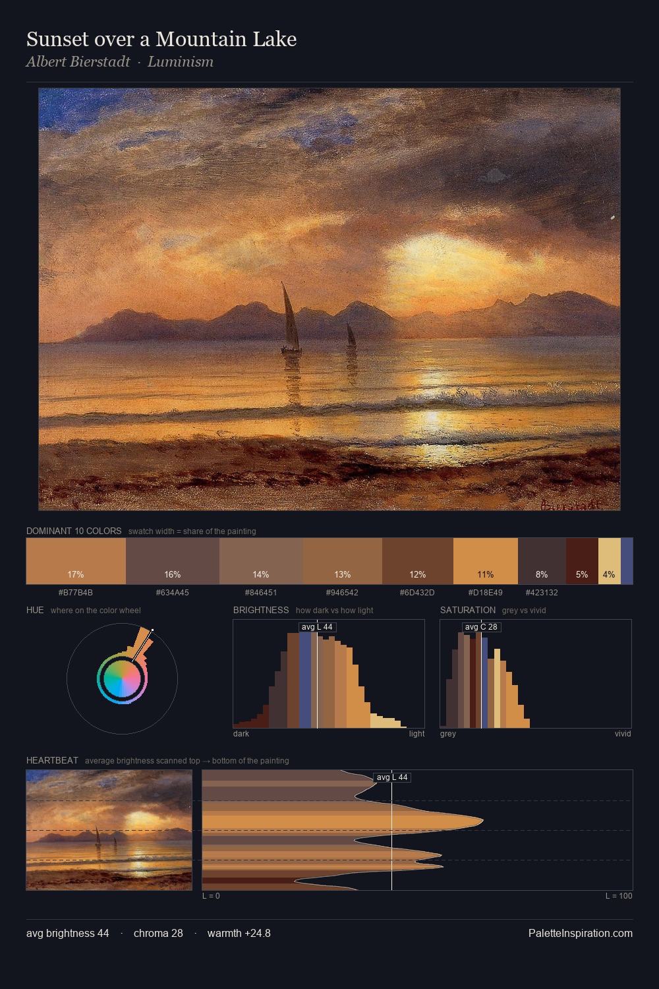Choose the 5% dark red swatch

click(582, 561)
